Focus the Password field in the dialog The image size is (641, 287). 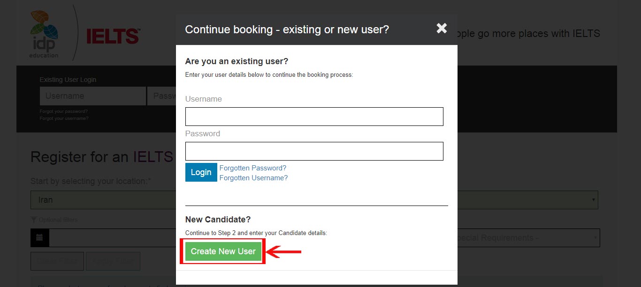point(314,151)
